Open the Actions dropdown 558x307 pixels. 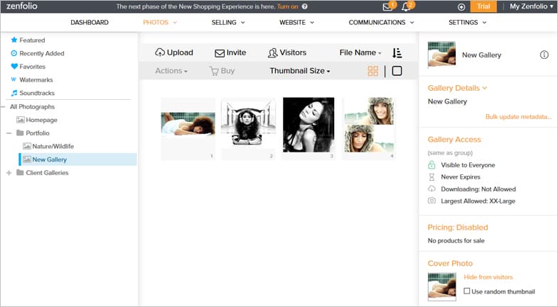[x=171, y=71]
